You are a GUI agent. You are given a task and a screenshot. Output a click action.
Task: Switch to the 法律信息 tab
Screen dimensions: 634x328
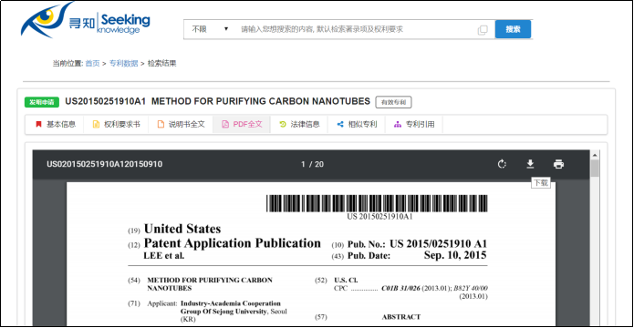[299, 124]
